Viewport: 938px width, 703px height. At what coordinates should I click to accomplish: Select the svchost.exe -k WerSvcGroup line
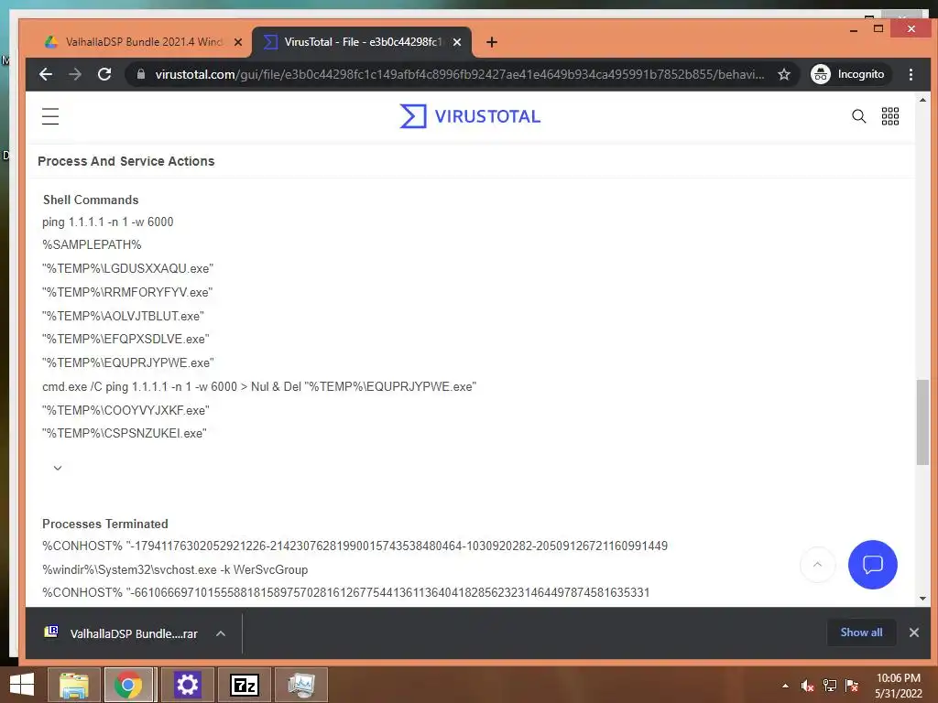tap(175, 569)
